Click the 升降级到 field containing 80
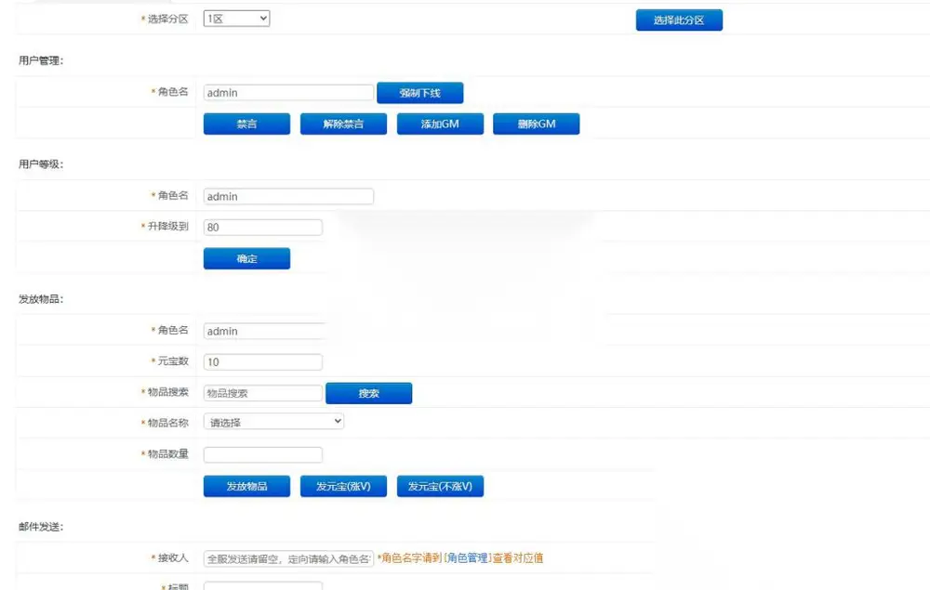Viewport: 930px width, 590px height. (263, 227)
